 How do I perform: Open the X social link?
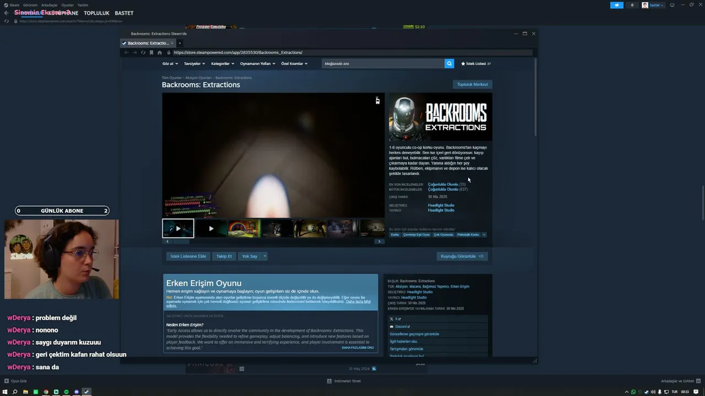[x=395, y=319]
